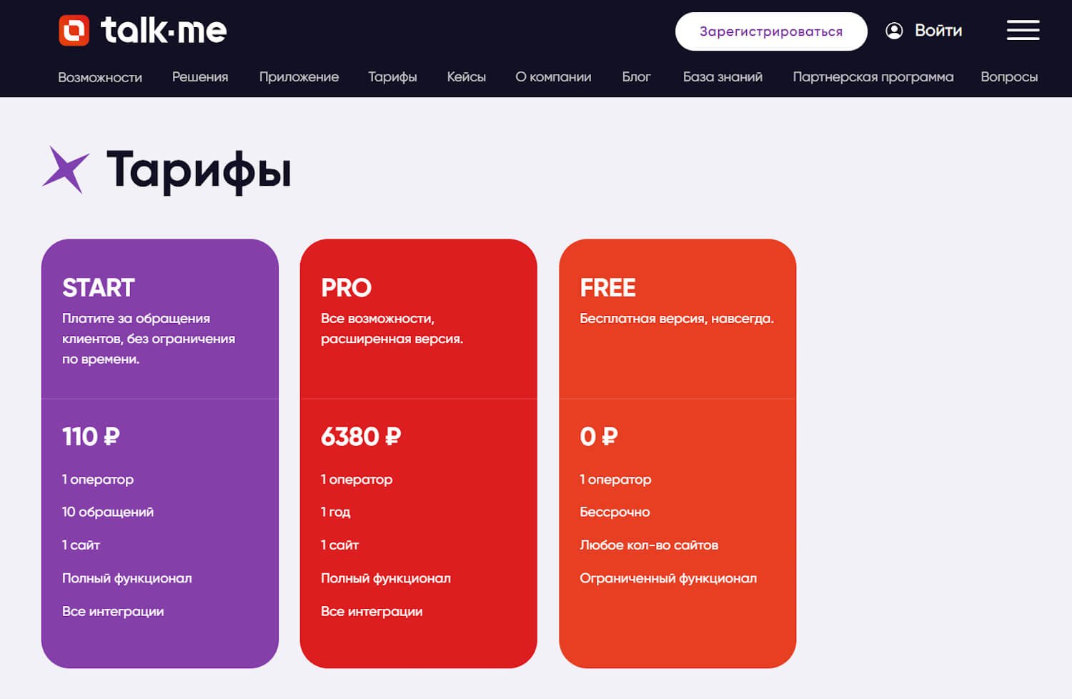Click the talk·me brand name text
The image size is (1072, 699).
tap(164, 31)
